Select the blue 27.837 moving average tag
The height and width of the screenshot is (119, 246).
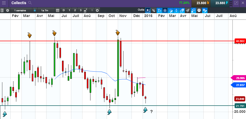[x=238, y=85]
